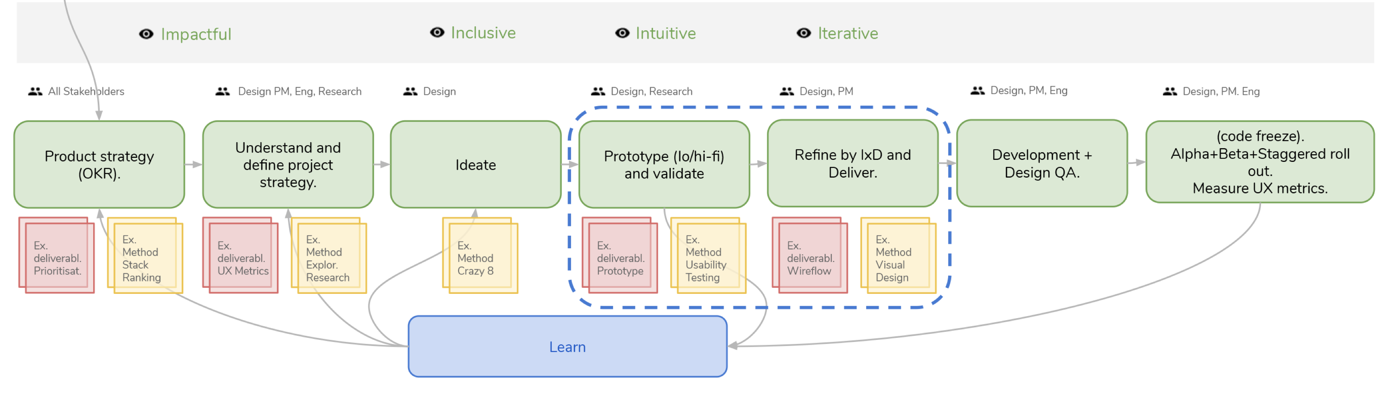
Task: Select the Inclusive heading text
Action: (x=483, y=33)
